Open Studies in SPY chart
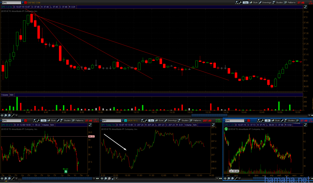 [183, 121]
